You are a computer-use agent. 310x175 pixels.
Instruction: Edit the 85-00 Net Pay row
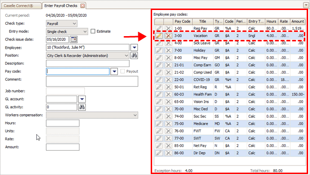point(159,146)
